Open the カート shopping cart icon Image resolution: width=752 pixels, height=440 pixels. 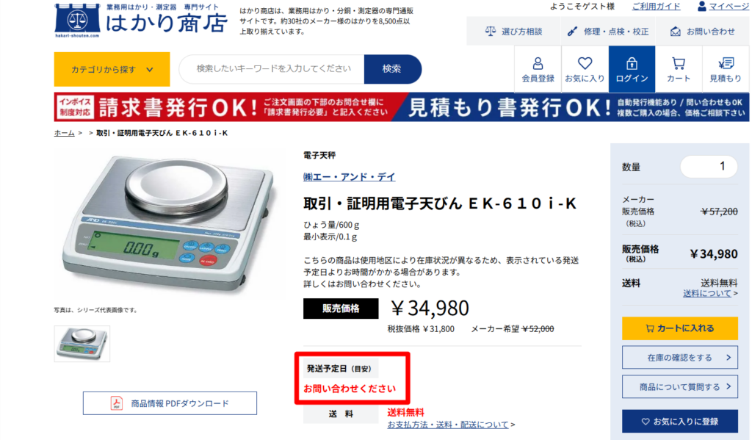coord(678,69)
